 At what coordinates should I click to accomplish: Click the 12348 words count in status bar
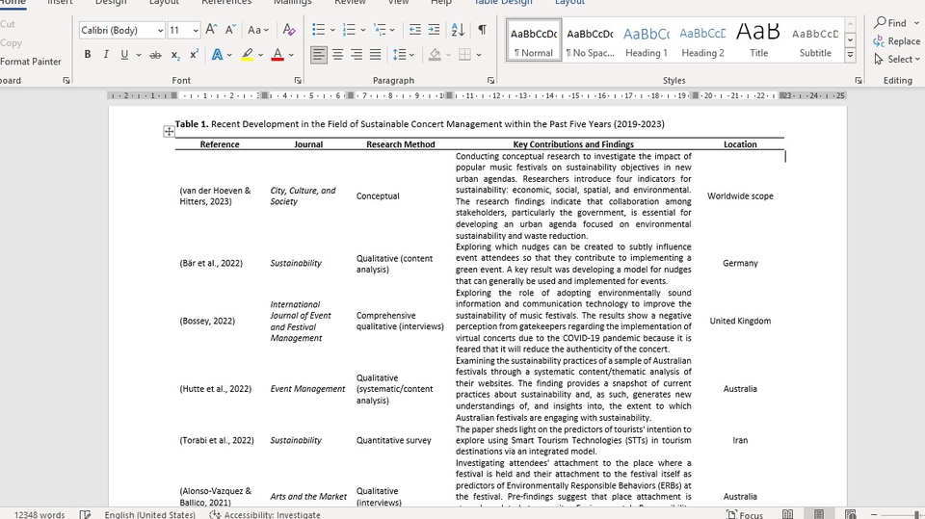[x=40, y=515]
